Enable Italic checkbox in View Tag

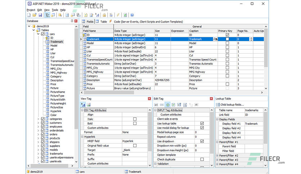tap(135, 119)
